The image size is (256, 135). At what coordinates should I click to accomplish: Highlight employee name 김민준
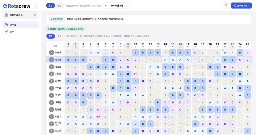tap(58, 74)
